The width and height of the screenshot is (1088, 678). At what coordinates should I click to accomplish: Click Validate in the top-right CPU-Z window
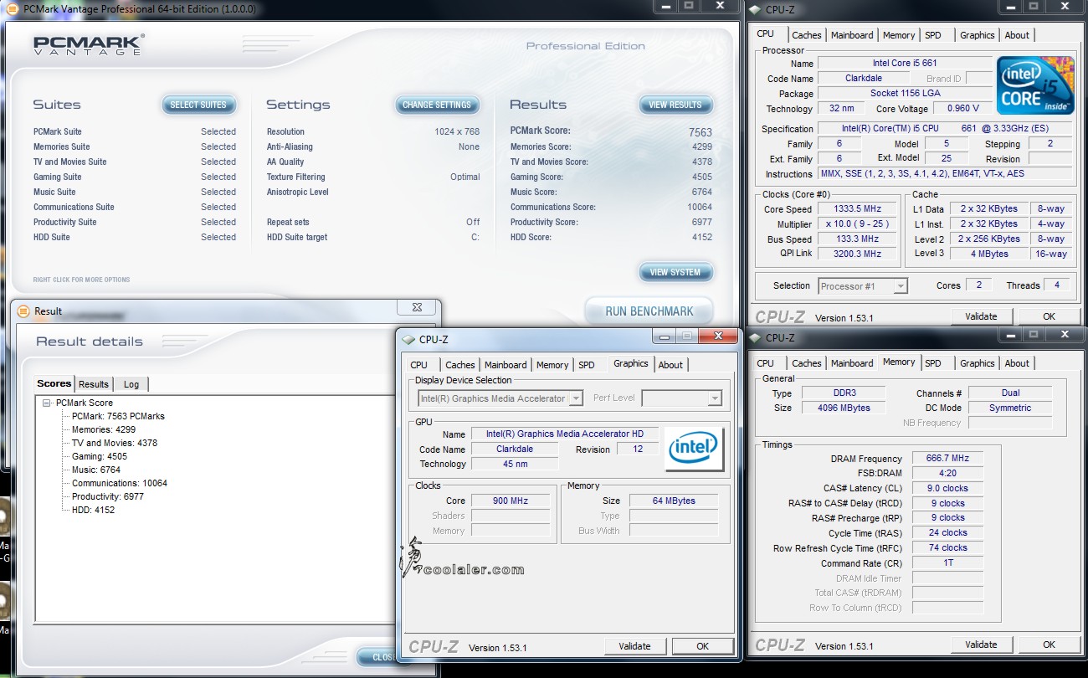tap(981, 316)
